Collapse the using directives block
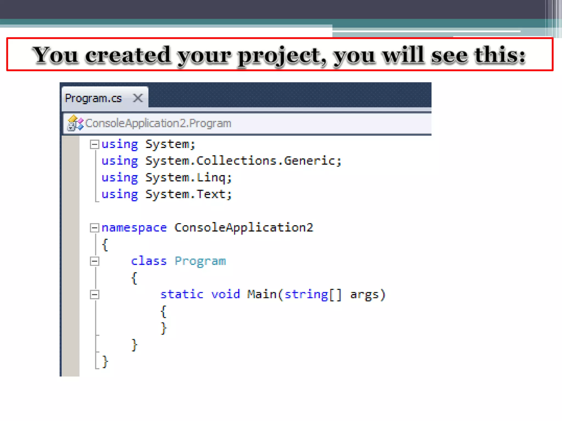The height and width of the screenshot is (421, 562). pos(94,144)
